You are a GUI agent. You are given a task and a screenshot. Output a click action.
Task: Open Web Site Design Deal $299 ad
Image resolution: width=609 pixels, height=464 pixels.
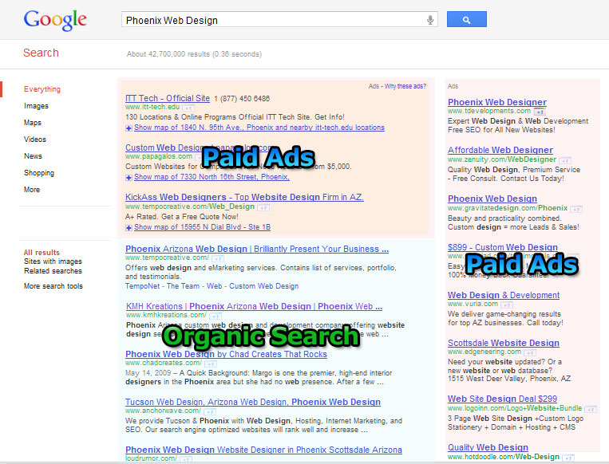tap(502, 399)
